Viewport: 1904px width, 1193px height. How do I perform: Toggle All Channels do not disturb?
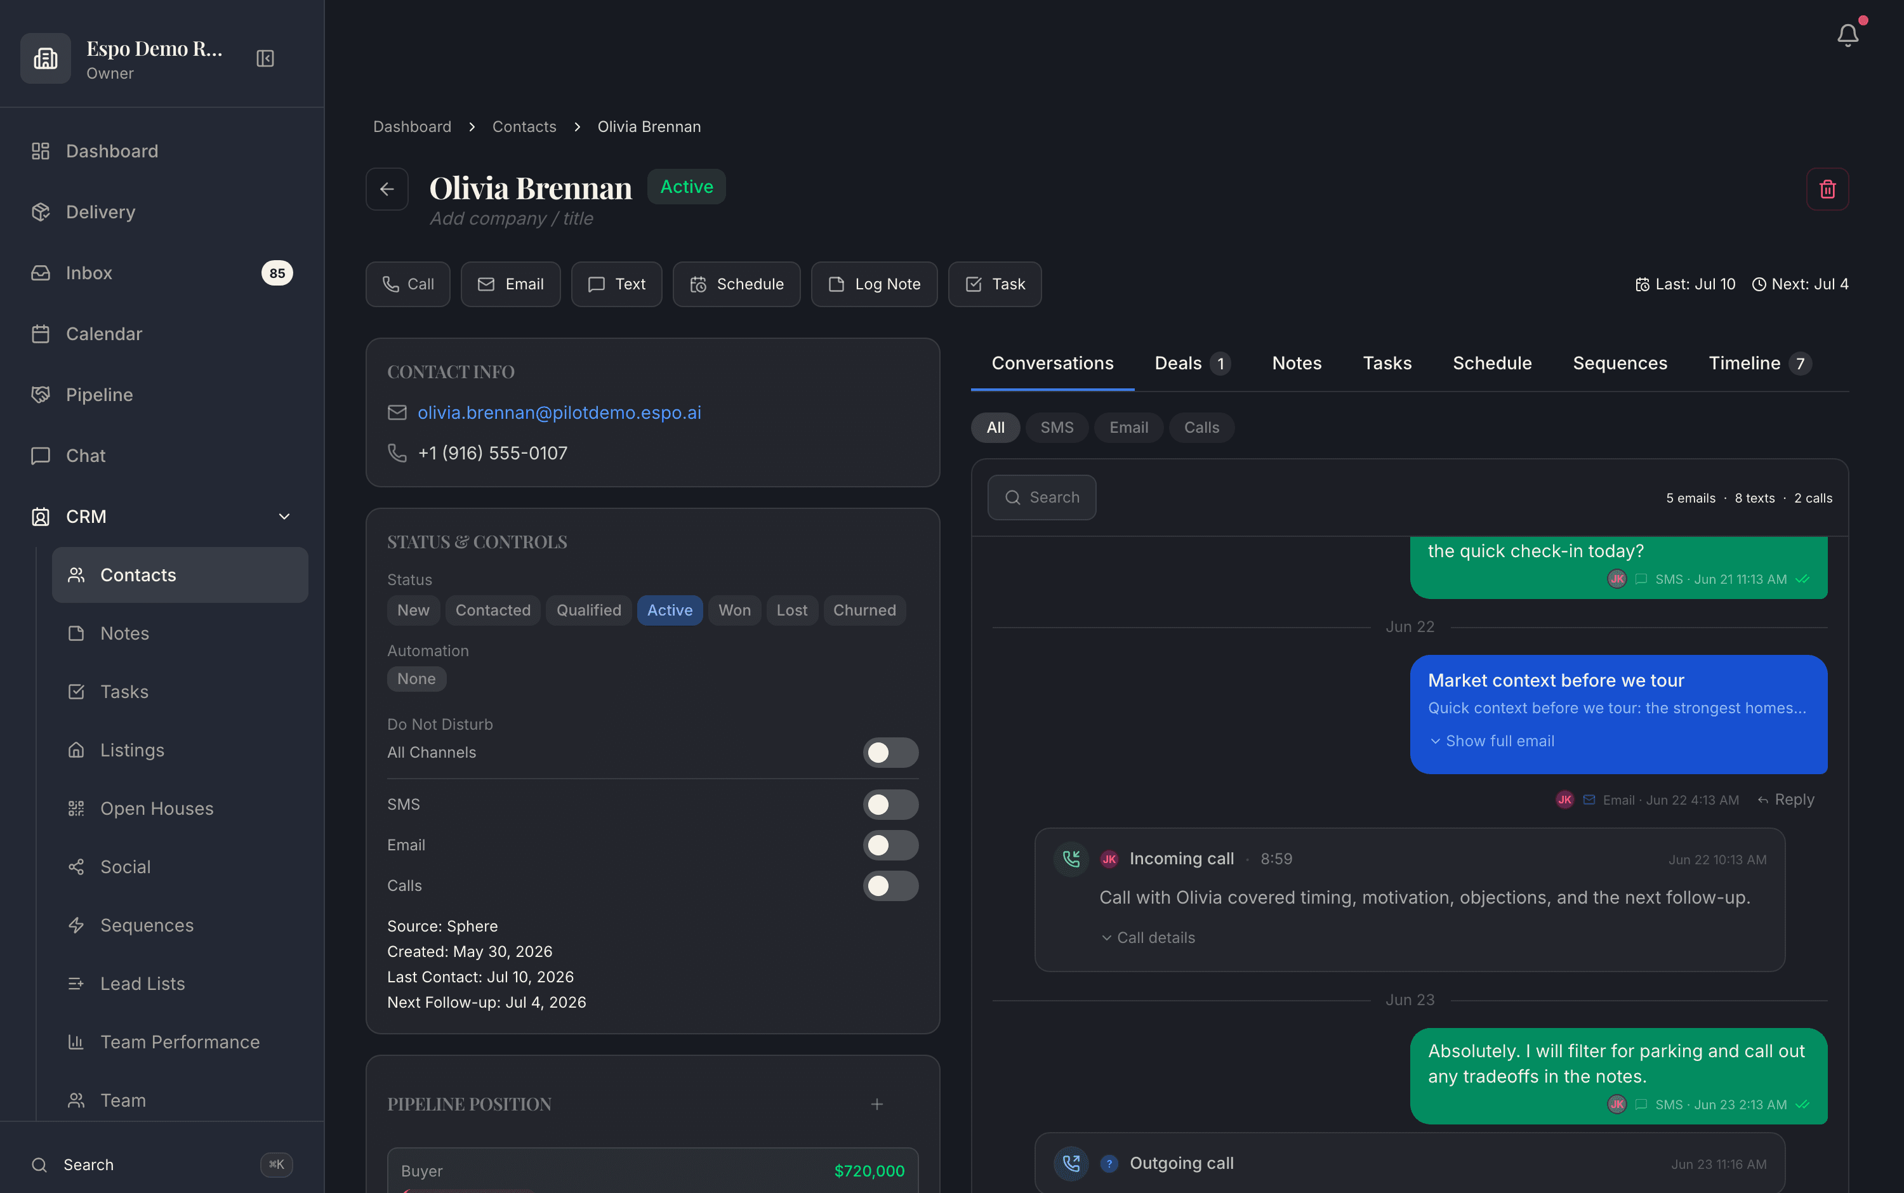coord(890,752)
